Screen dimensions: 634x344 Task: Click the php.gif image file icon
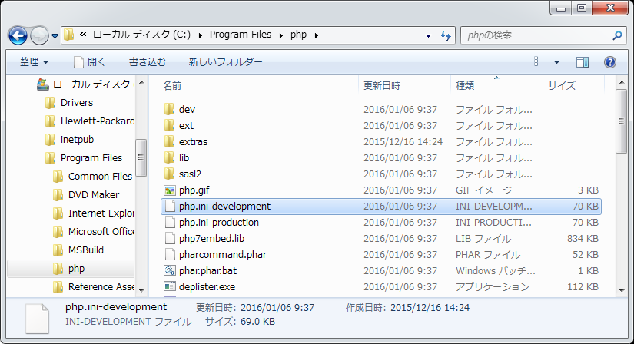(170, 190)
